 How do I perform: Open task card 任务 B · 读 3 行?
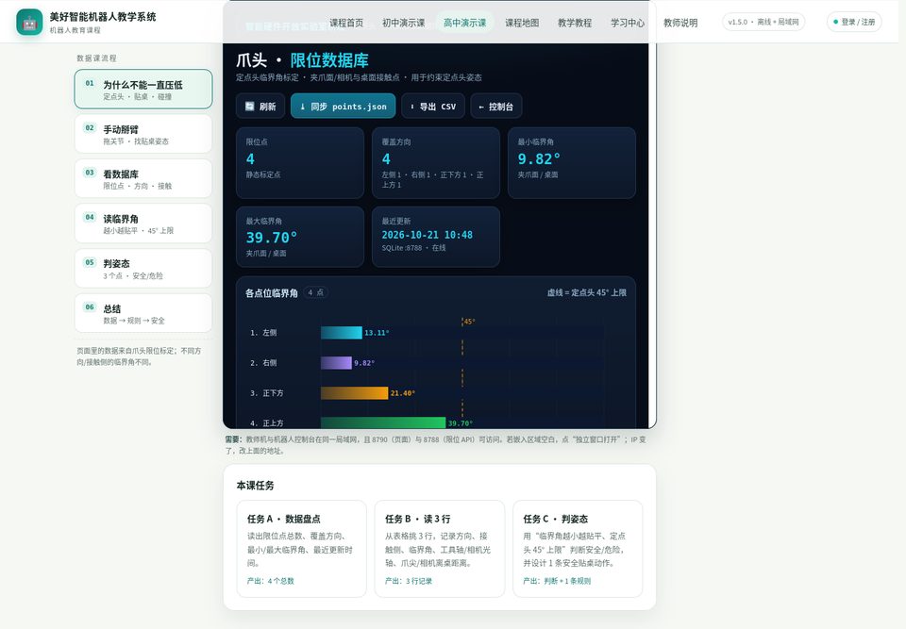440,549
